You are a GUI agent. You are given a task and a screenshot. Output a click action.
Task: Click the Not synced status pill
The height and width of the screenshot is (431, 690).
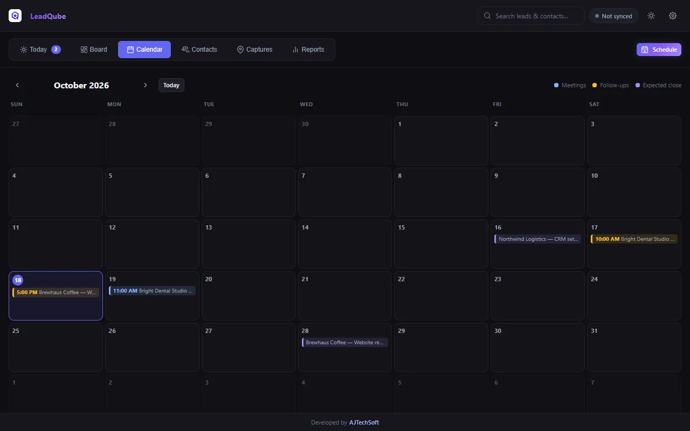pyautogui.click(x=613, y=16)
